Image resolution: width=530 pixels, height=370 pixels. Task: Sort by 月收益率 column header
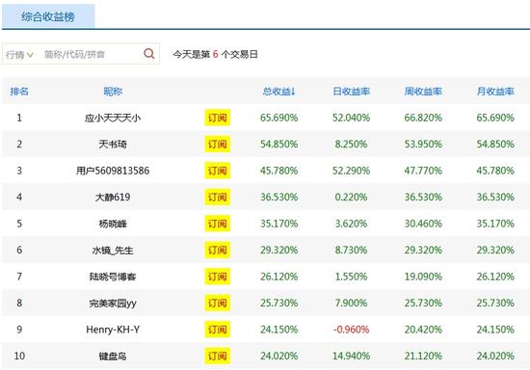point(495,92)
